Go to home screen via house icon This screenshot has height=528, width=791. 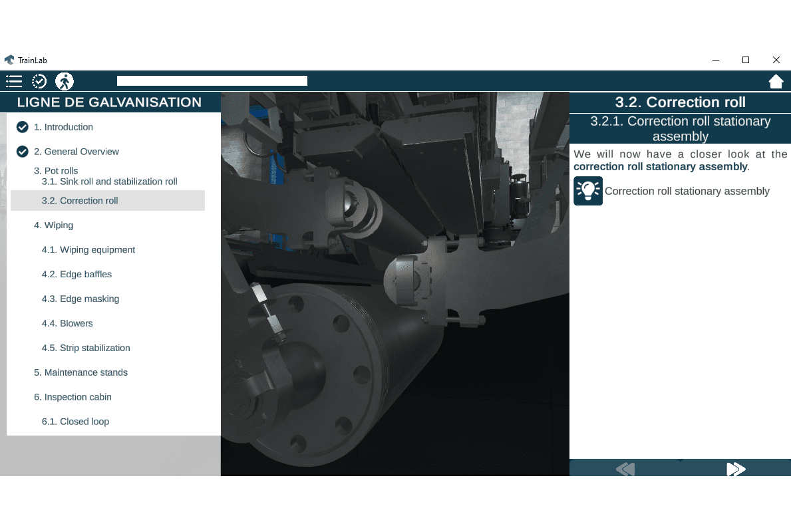tap(776, 81)
